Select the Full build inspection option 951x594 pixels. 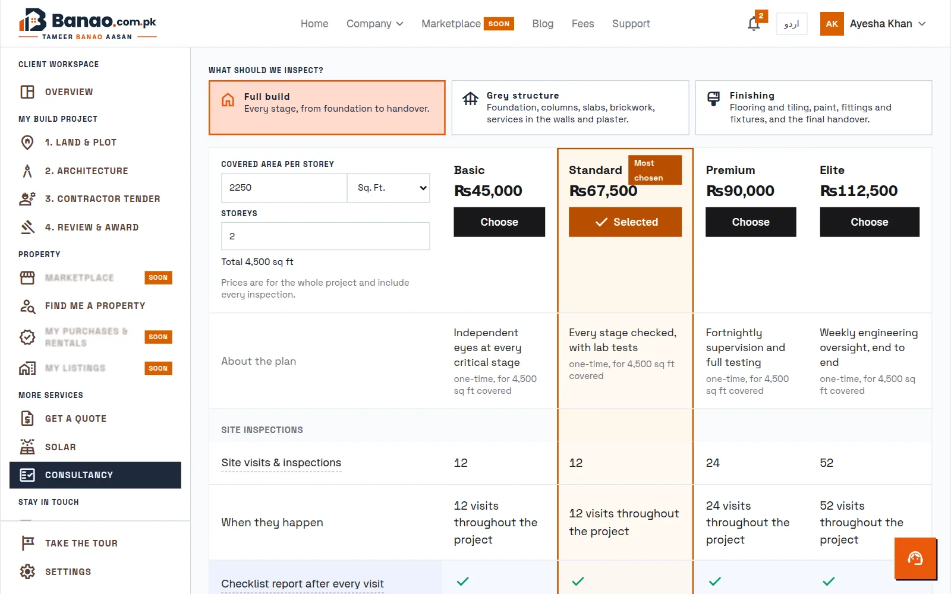click(327, 108)
